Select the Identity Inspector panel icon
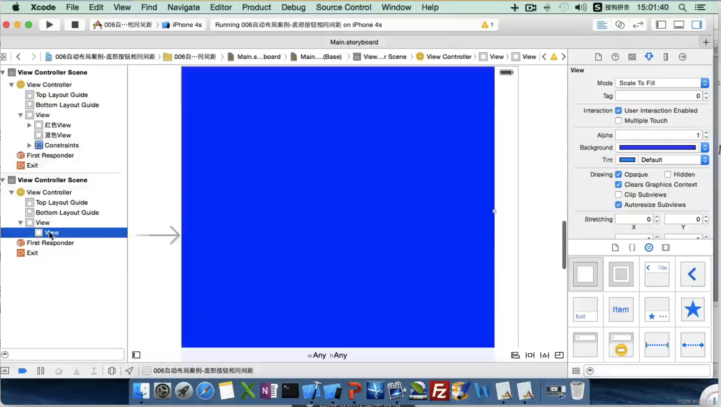This screenshot has width=721, height=407. 632,56
